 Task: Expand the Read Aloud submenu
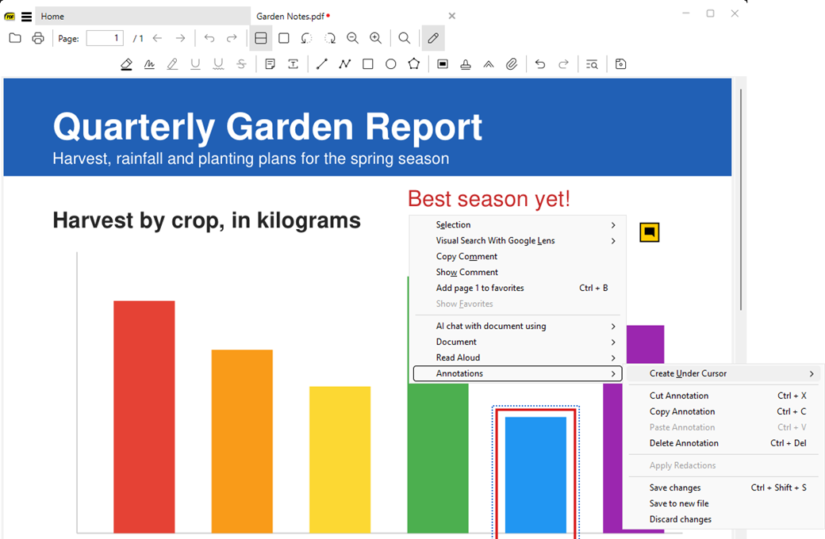[518, 357]
